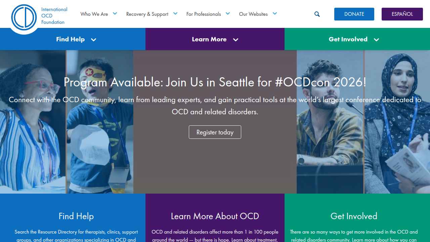
Task: Click the Register today button
Action: click(x=215, y=132)
